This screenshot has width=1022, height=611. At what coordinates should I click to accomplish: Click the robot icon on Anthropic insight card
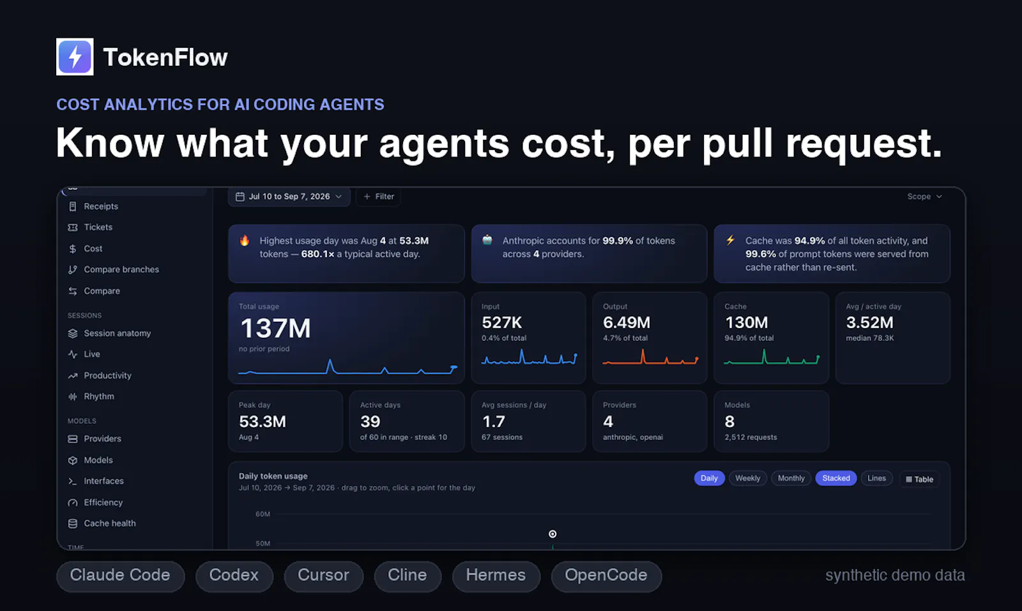[x=487, y=240]
